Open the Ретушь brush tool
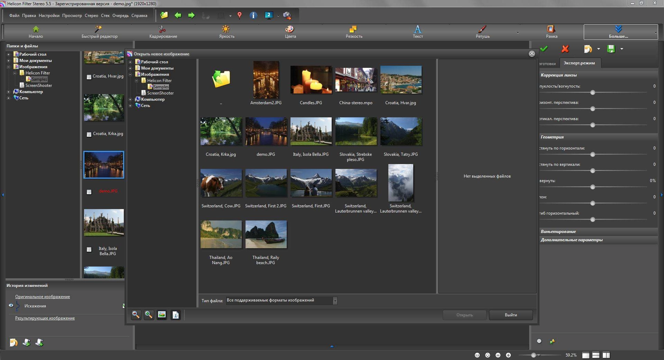The width and height of the screenshot is (664, 360). click(x=482, y=32)
